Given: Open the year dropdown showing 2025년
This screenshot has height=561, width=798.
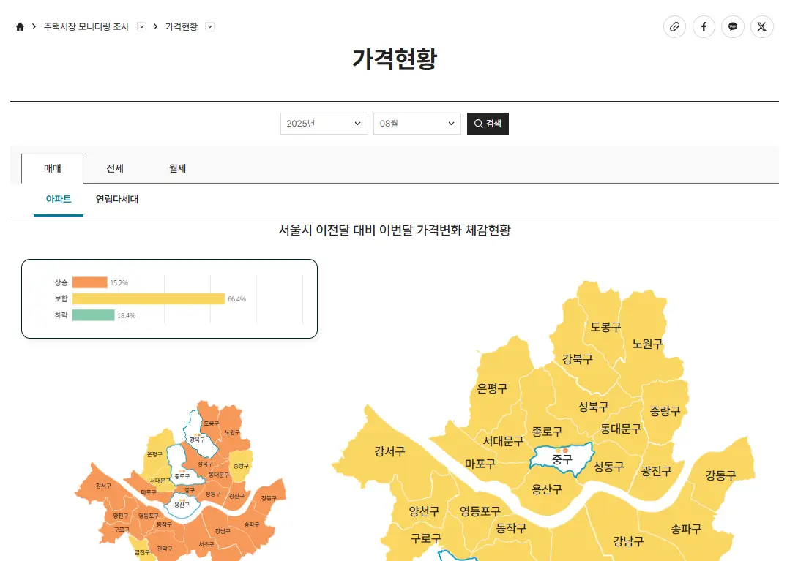Looking at the screenshot, I should click(x=324, y=123).
